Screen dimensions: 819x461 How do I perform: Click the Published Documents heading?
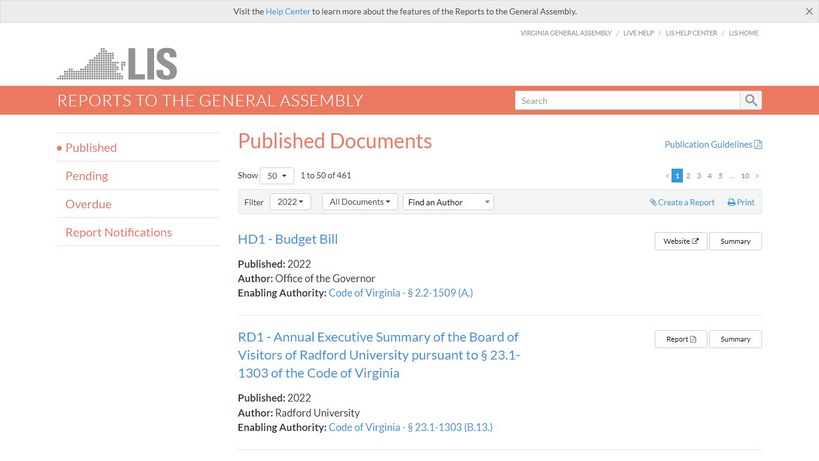[335, 141]
